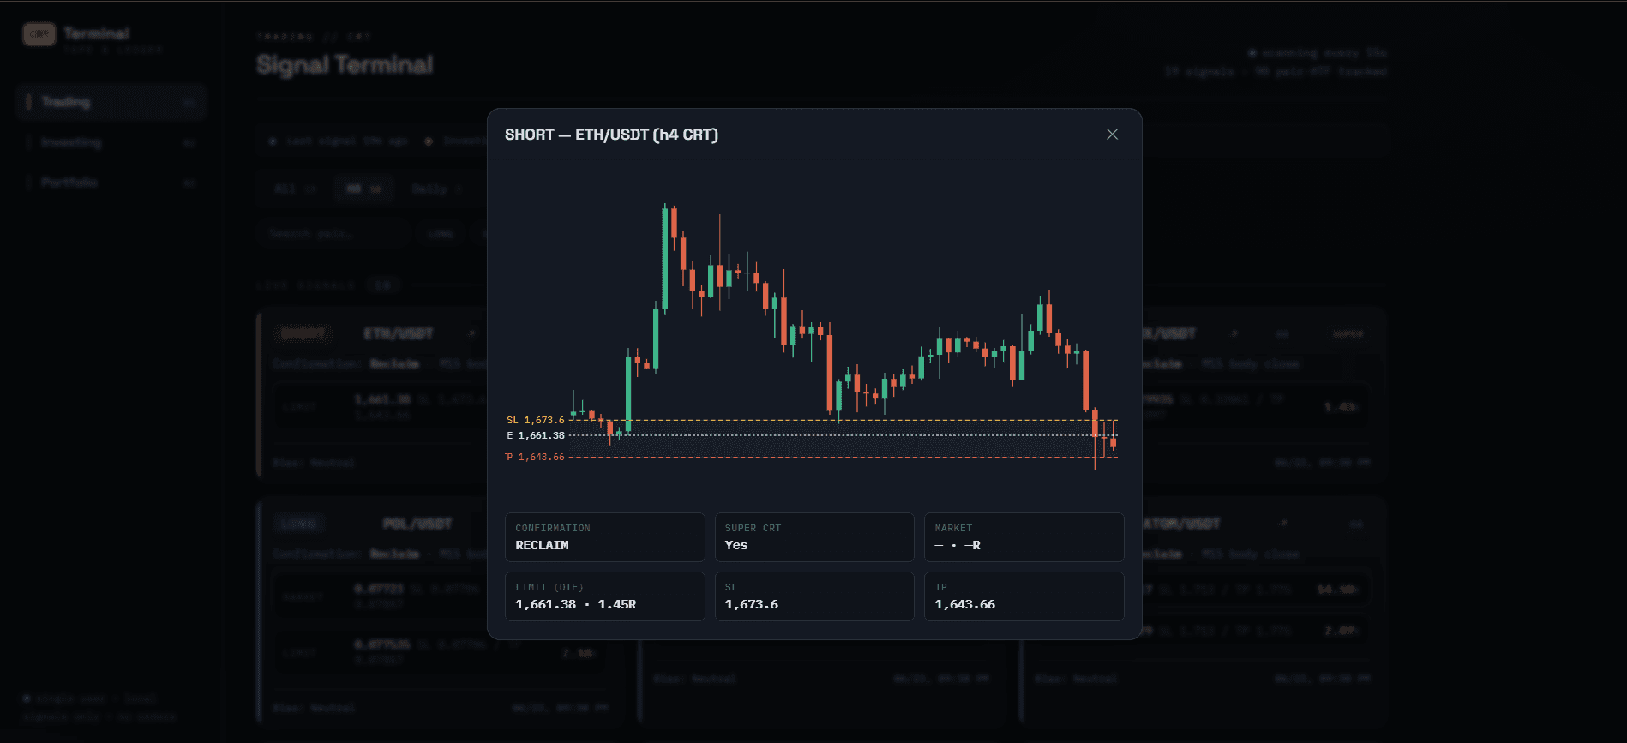Viewport: 1627px width, 743px height.
Task: Select the Daily filter tab behind dialog
Action: [436, 189]
